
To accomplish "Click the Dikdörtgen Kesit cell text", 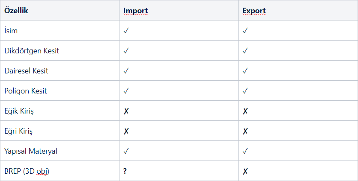I will [x=32, y=51].
